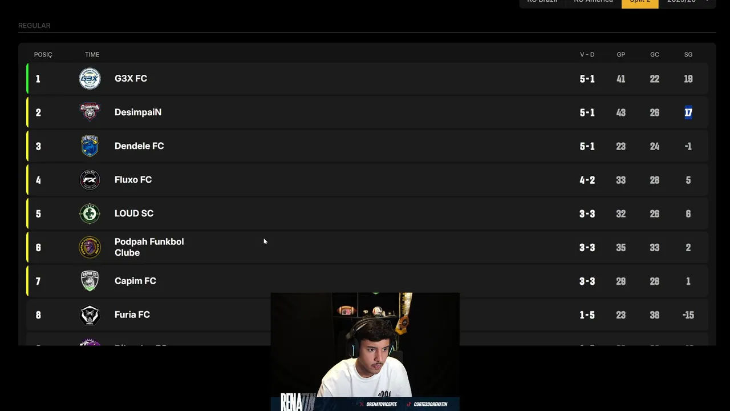Click Podpah Funkbol Clube's SG value 2
This screenshot has height=411, width=730.
coord(688,247)
